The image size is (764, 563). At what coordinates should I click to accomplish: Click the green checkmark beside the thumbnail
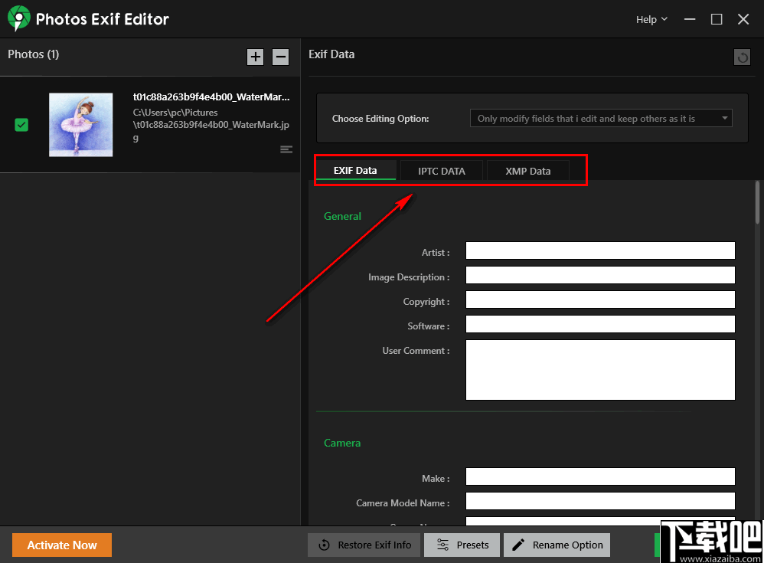[x=21, y=124]
